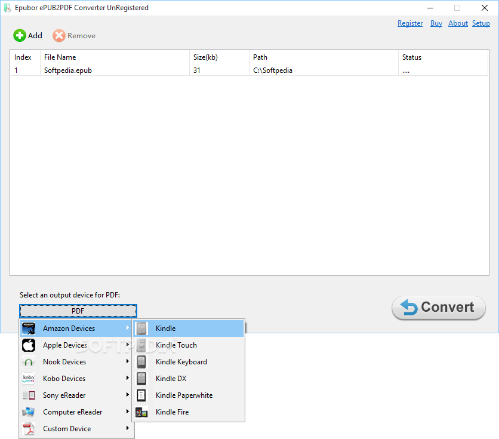This screenshot has height=439, width=499.
Task: Minimize the Epubor converter window
Action: tap(430, 8)
